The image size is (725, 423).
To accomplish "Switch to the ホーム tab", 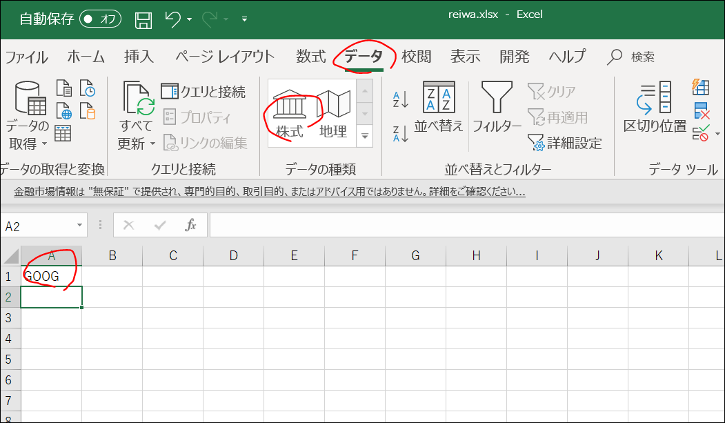I will (x=86, y=57).
